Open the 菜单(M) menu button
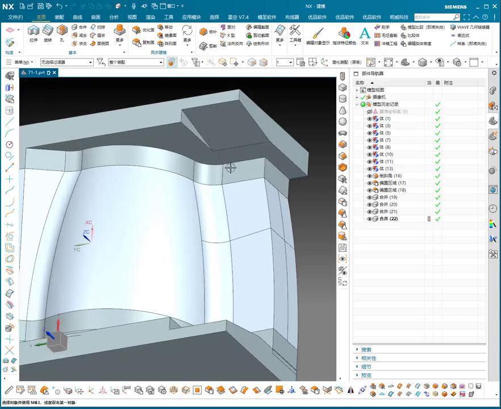501x409 pixels. click(x=23, y=62)
